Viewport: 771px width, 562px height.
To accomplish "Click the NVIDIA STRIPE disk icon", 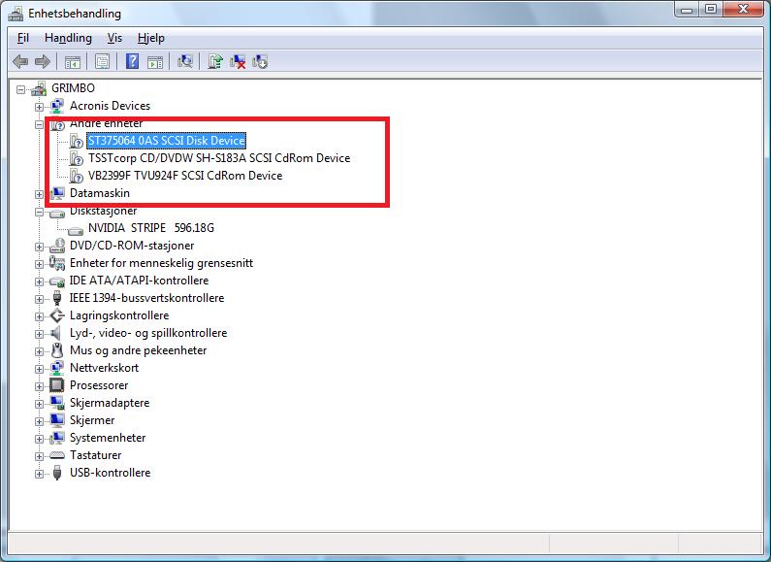I will [x=76, y=230].
